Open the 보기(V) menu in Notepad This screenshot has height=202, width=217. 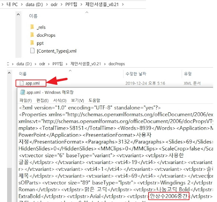coord(78,100)
